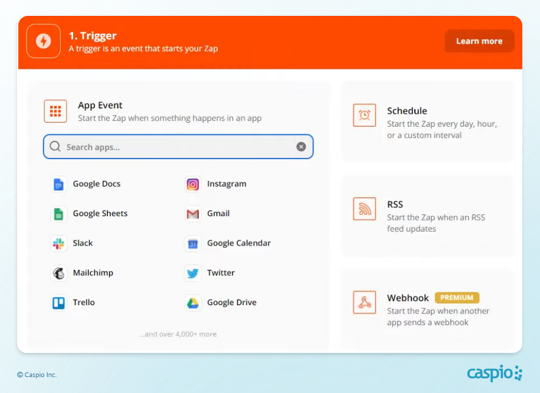The height and width of the screenshot is (393, 540).
Task: Choose the RSS trigger option
Action: pyautogui.click(x=428, y=216)
